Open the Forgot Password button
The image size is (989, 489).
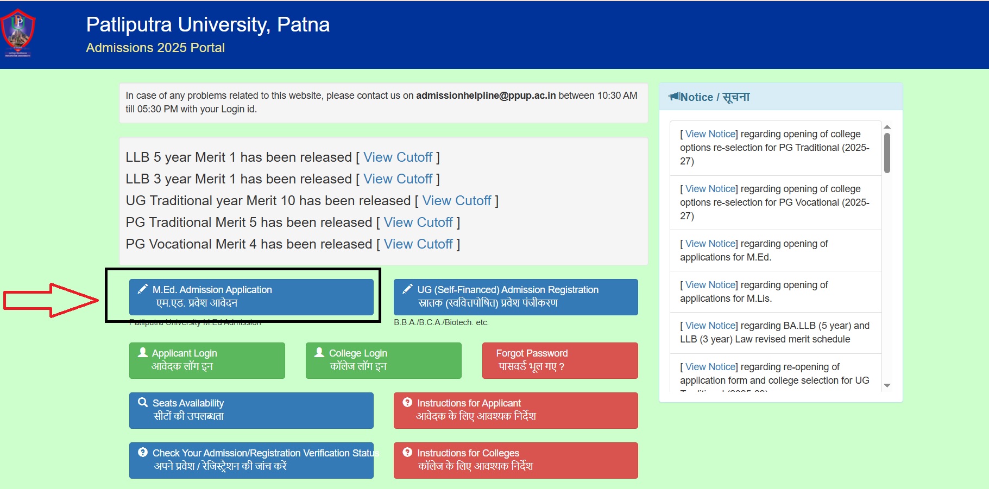tap(559, 360)
